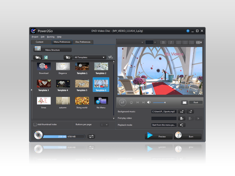Pick the Template 4 thumbnail
The image size is (235, 176).
pos(63,83)
